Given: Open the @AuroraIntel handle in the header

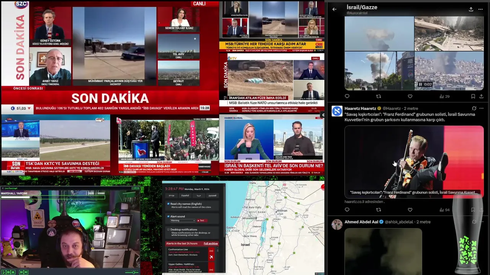Looking at the screenshot, I should pyautogui.click(x=357, y=13).
